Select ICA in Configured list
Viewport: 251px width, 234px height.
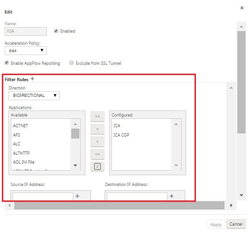click(x=117, y=126)
